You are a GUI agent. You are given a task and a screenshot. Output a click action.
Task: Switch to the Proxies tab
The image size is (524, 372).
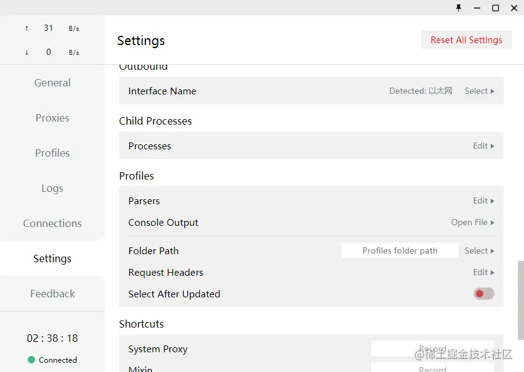52,118
